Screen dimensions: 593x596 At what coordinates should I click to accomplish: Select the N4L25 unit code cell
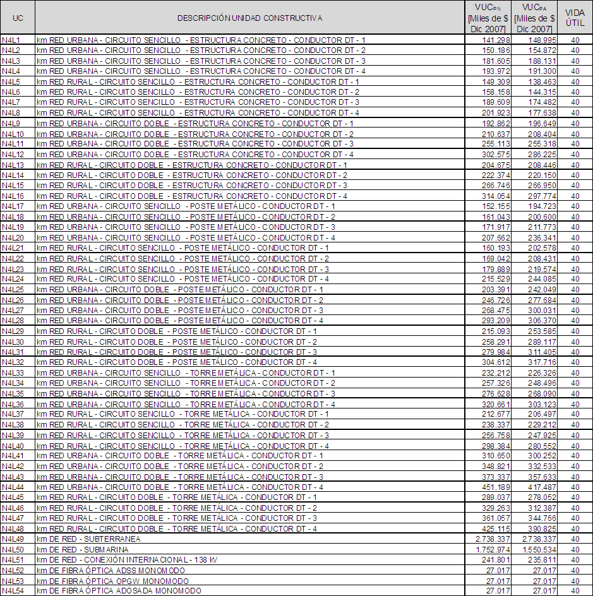click(x=13, y=290)
